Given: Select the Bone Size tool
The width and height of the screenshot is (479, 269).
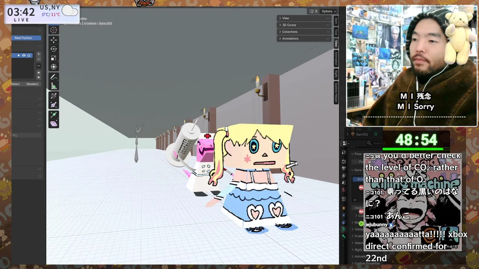Looking at the screenshot, I should [54, 105].
